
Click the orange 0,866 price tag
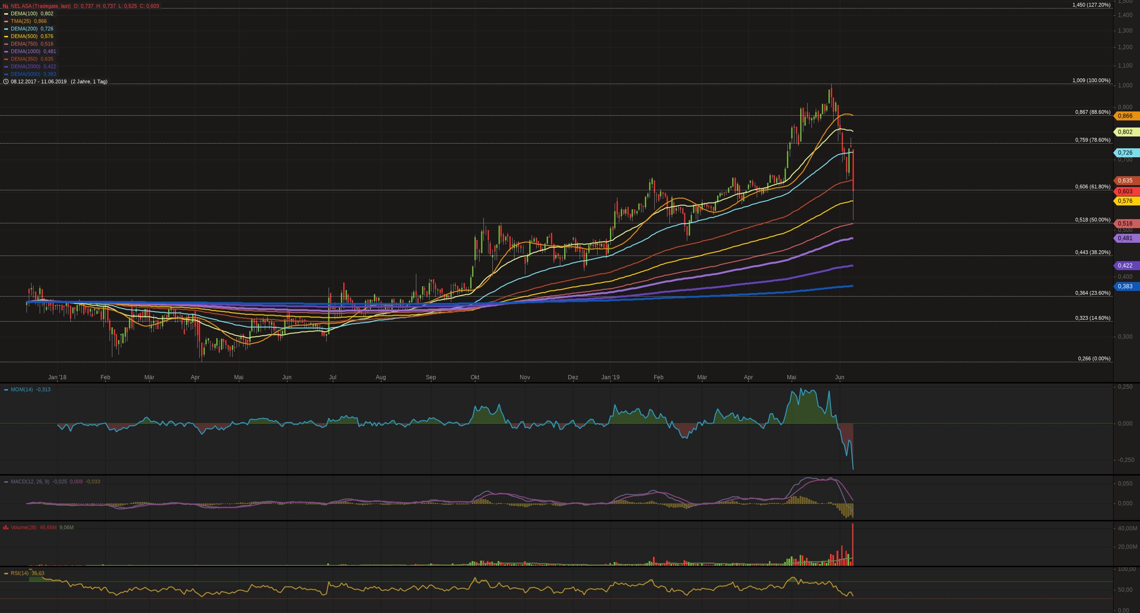[1126, 116]
